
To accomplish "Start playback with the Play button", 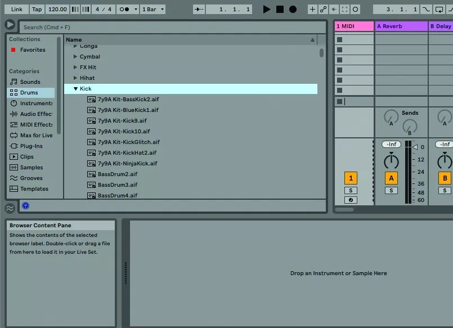I will (x=266, y=9).
